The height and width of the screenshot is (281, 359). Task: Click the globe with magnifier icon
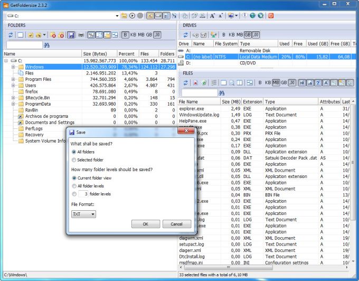click(261, 15)
